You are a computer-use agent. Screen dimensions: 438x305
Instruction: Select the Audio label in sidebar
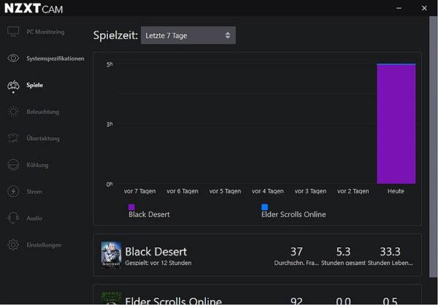[x=34, y=218]
